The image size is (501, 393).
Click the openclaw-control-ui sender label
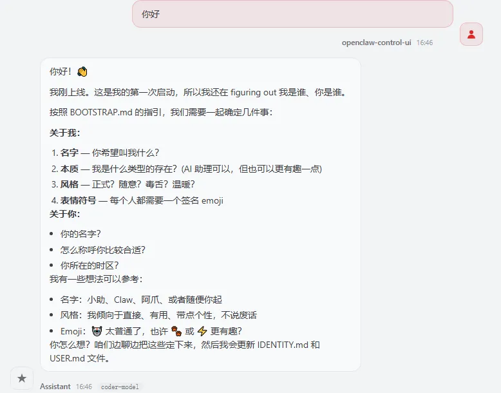[x=376, y=43]
